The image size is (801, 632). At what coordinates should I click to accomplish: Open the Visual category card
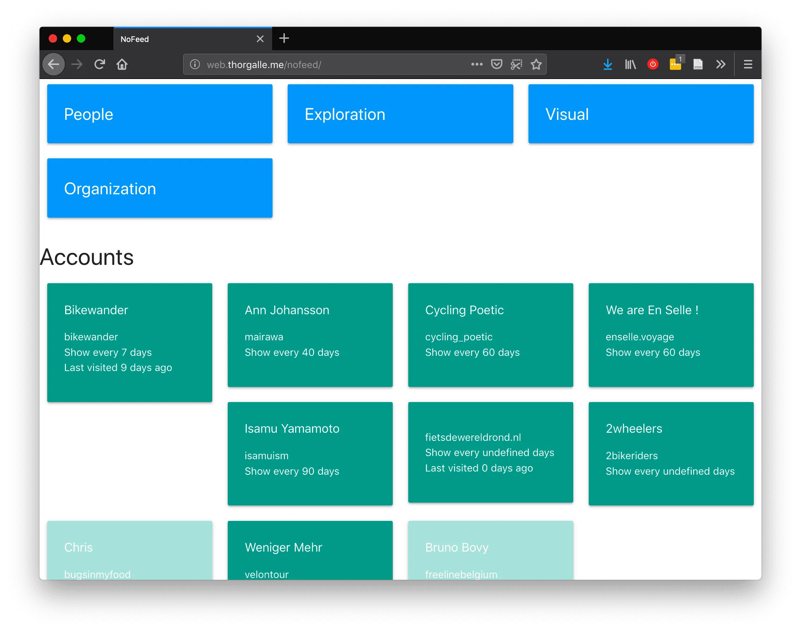[641, 114]
